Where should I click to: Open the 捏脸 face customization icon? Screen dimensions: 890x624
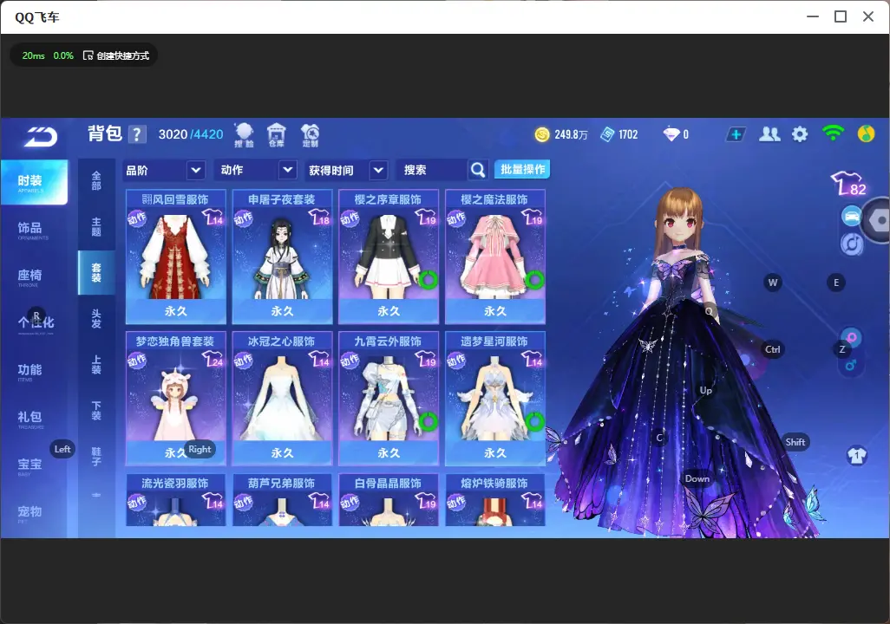[x=244, y=135]
